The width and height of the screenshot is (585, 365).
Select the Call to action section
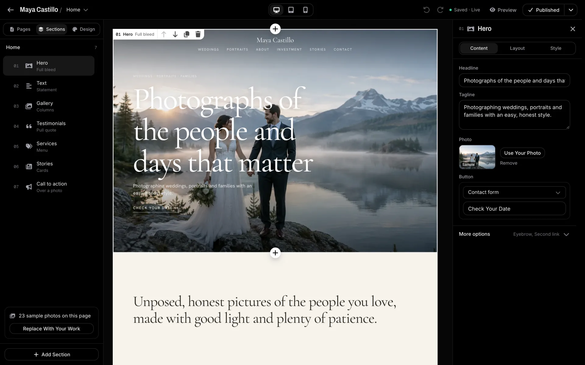(x=49, y=187)
